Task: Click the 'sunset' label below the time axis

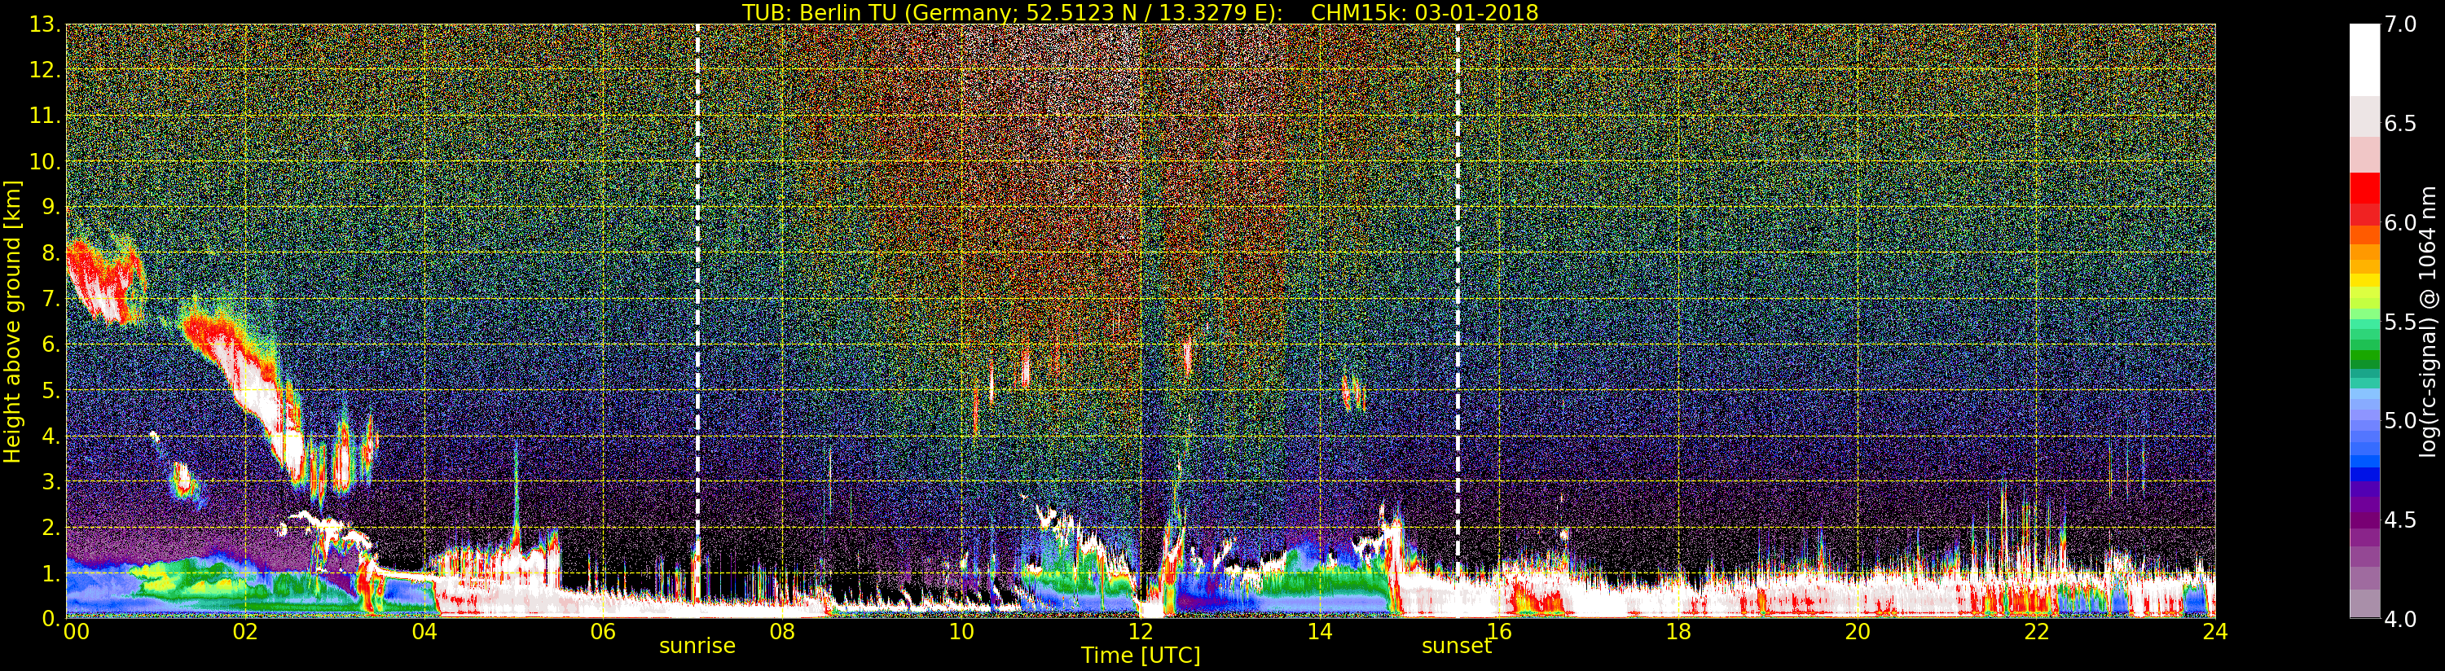Action: [x=1457, y=646]
